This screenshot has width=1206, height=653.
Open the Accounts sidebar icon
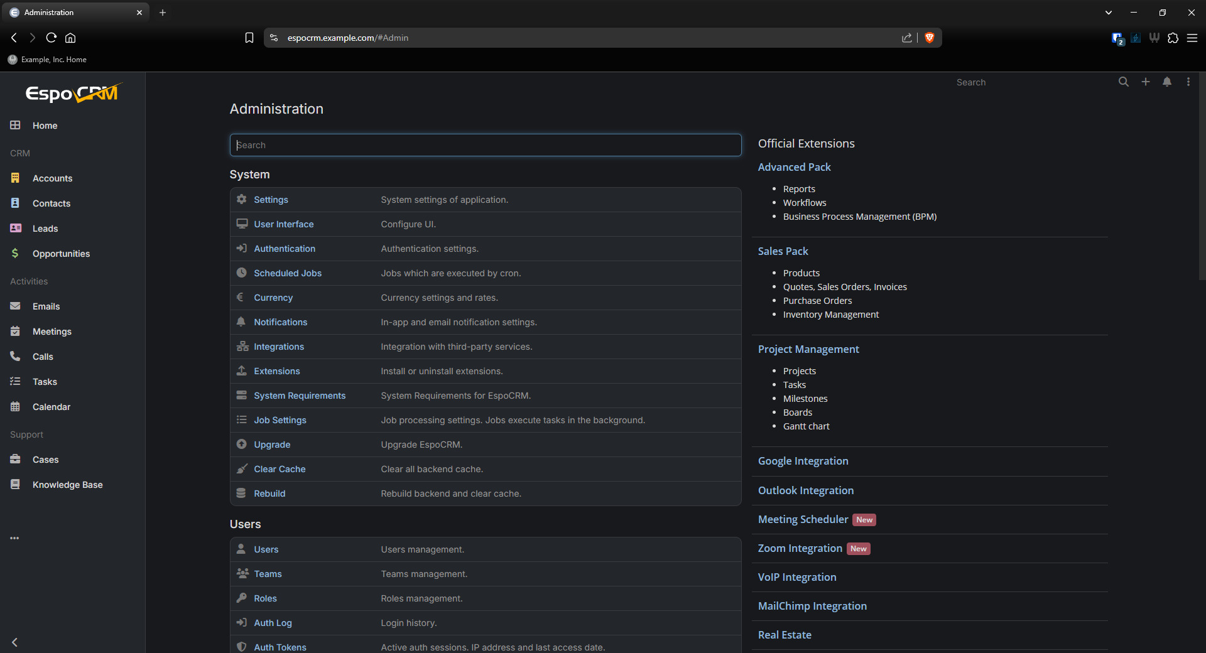(x=16, y=178)
